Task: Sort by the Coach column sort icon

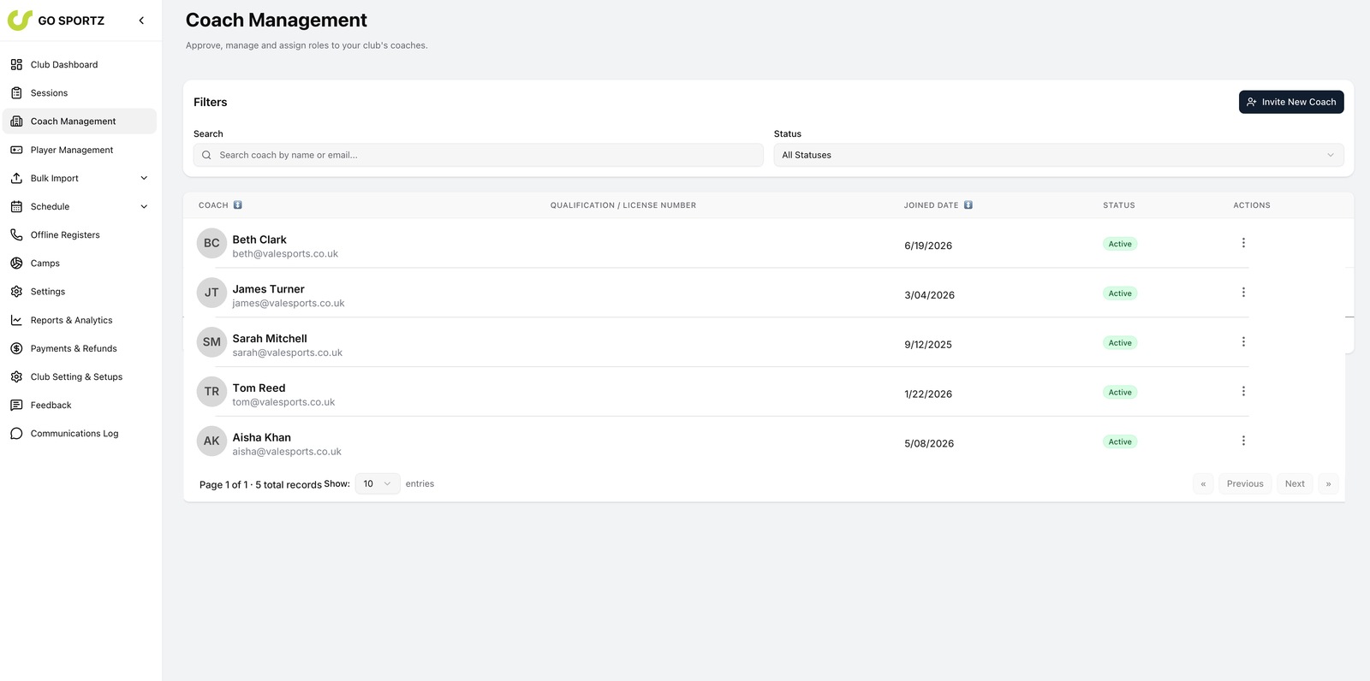Action: click(238, 205)
